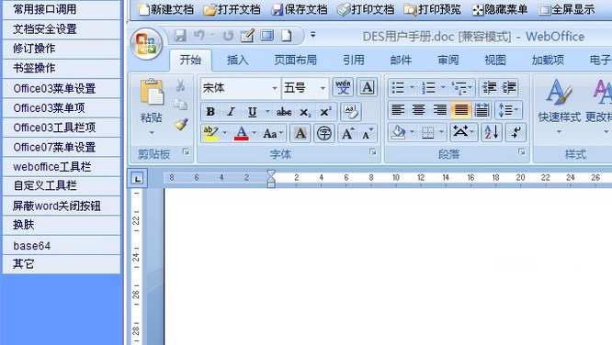
Task: Click the Copy icon in clipboard group
Action: point(180,105)
